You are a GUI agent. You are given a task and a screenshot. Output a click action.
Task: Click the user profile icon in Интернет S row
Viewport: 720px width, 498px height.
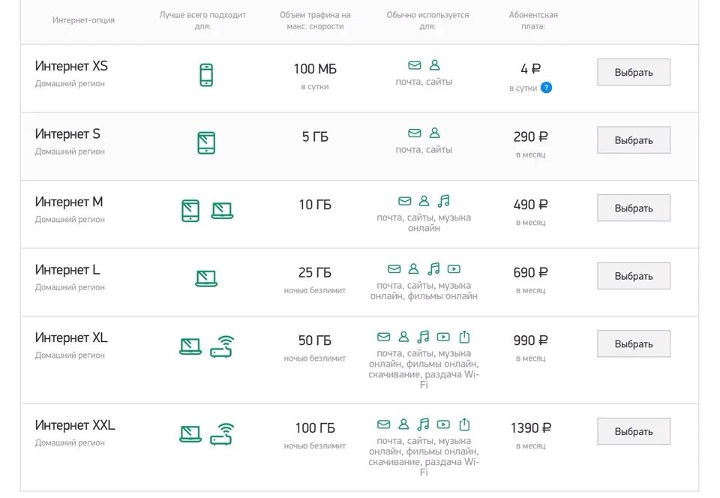click(x=434, y=133)
